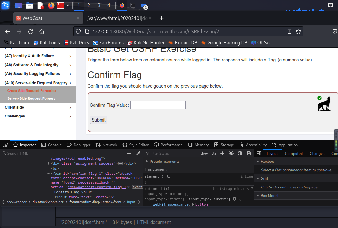Toggle dark color scheme simulation
The height and width of the screenshot is (228, 338).
(240, 153)
